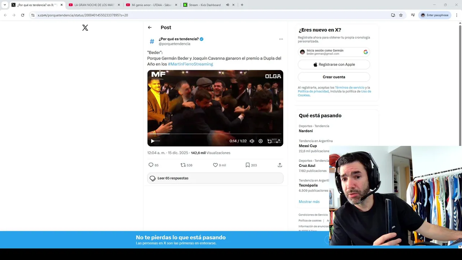Image resolution: width=462 pixels, height=260 pixels.
Task: Open Condiciones de Servicio footer link
Action: 313,215
